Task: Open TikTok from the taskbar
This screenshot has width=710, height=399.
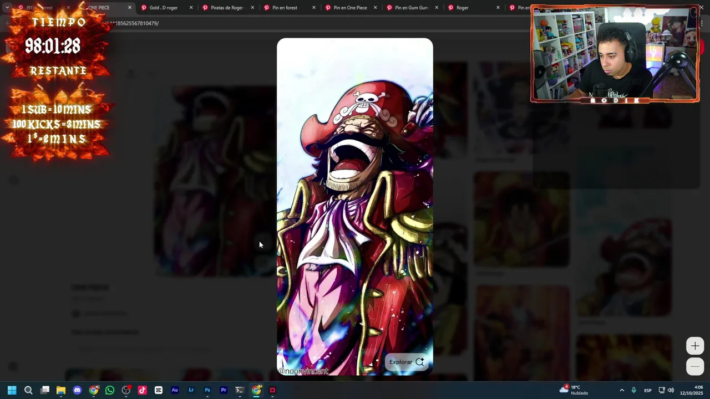Action: click(142, 390)
